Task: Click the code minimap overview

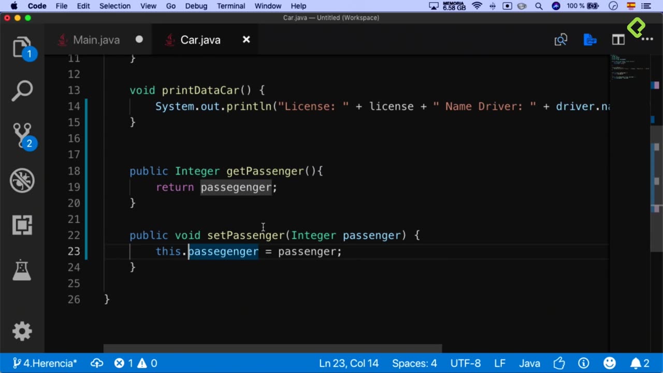Action: point(629,67)
